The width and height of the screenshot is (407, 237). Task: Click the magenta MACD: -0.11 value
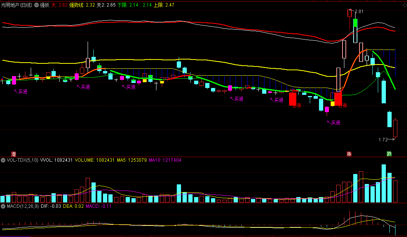pos(99,206)
